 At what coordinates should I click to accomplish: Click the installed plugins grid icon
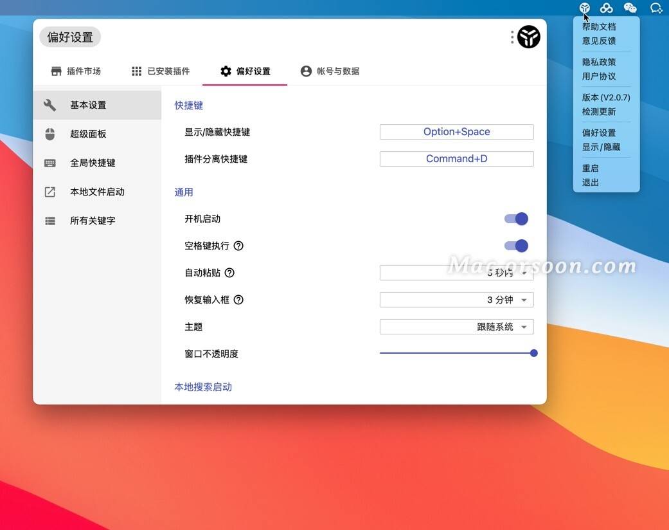point(136,71)
